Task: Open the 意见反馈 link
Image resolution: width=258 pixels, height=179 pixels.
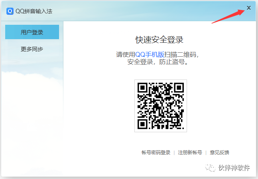Action: point(219,153)
